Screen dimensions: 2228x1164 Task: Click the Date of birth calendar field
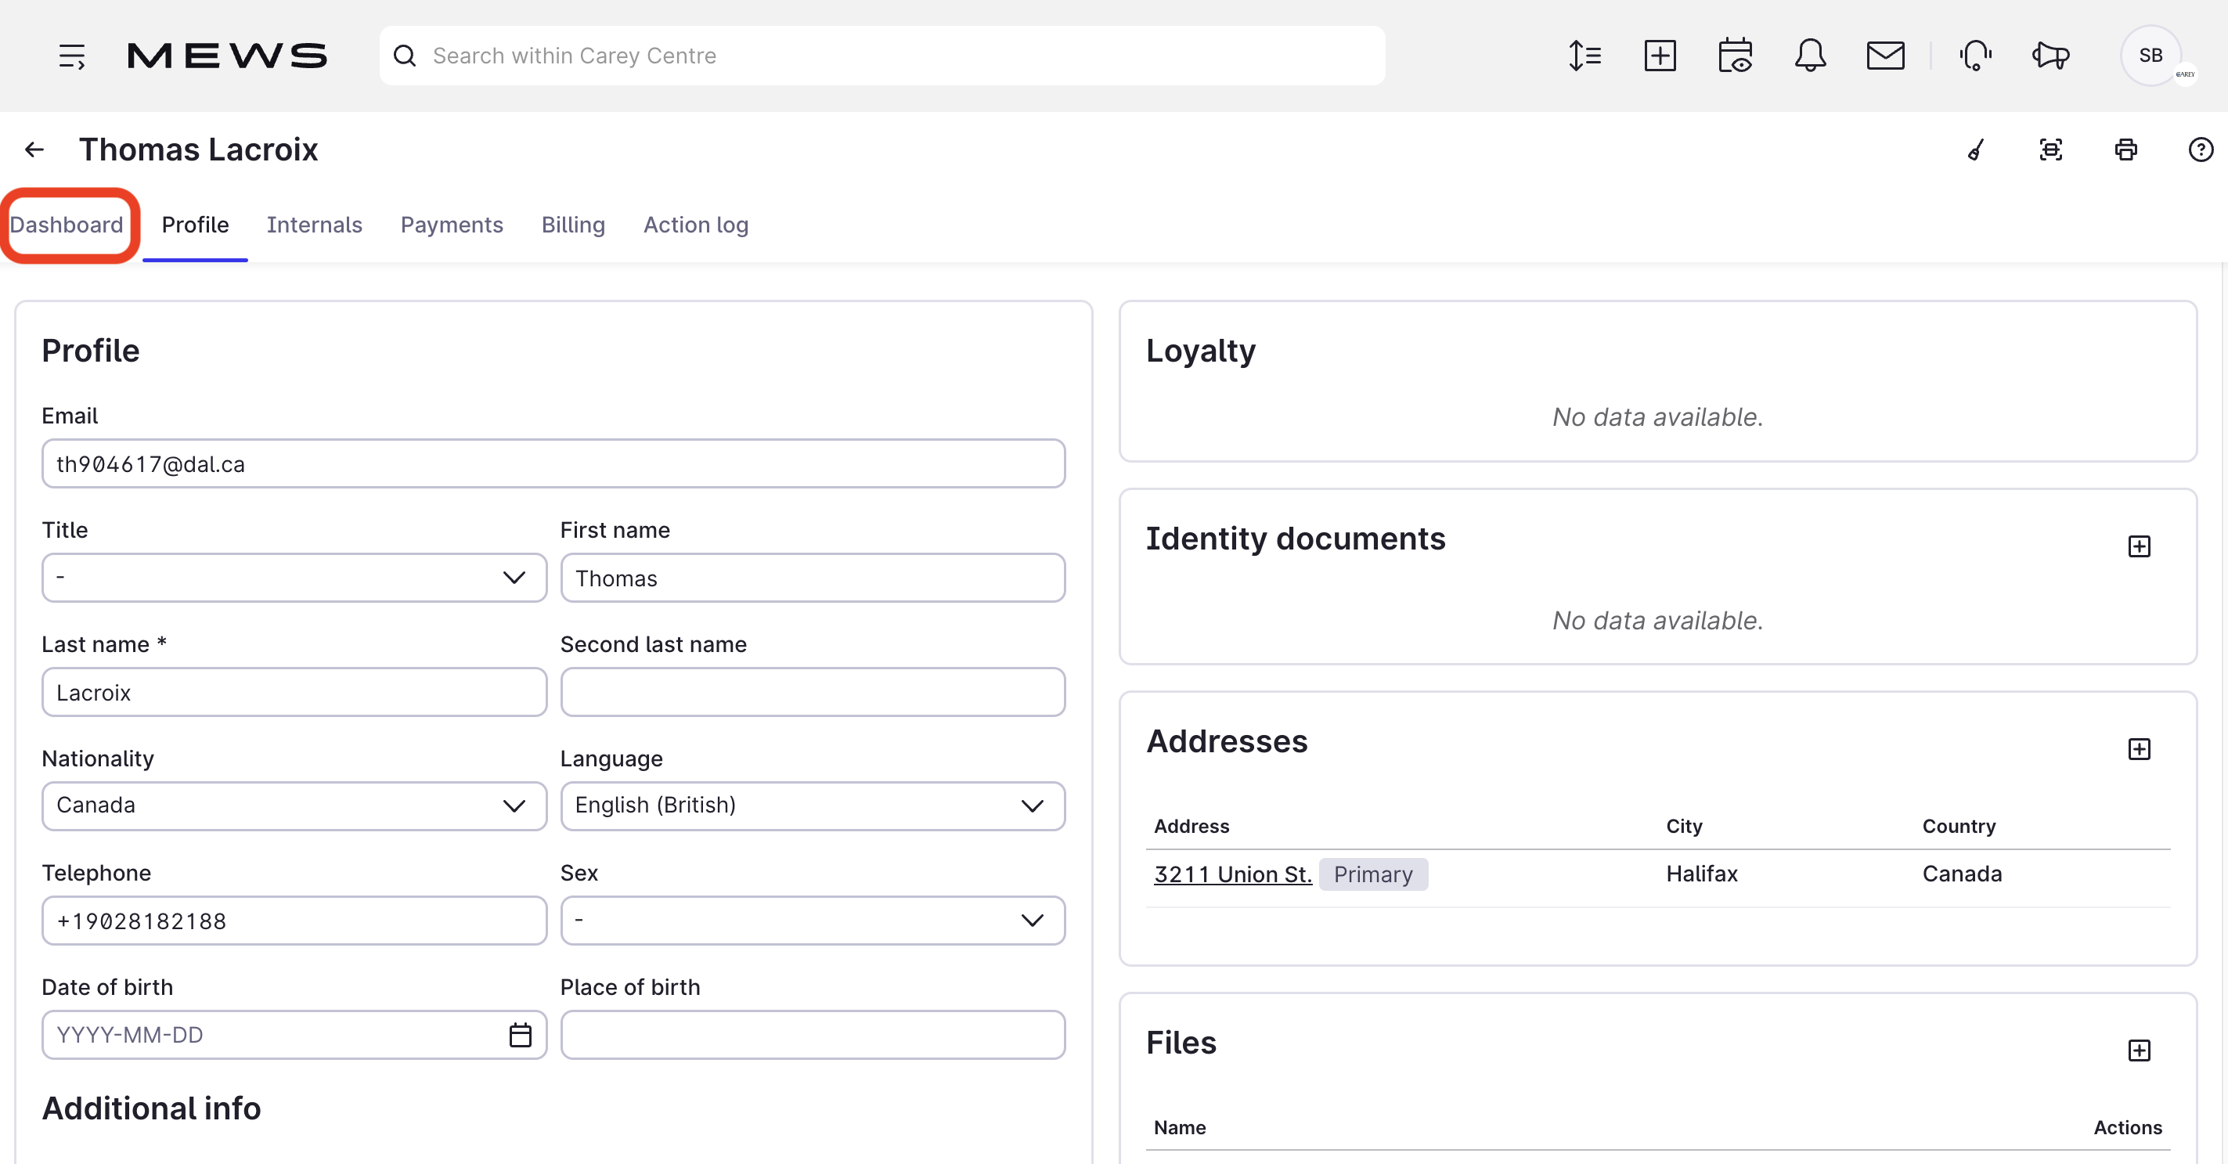point(294,1034)
